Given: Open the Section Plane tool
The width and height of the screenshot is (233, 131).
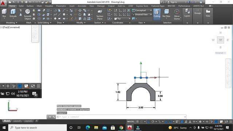Looking at the screenshot, I should point(100,15).
